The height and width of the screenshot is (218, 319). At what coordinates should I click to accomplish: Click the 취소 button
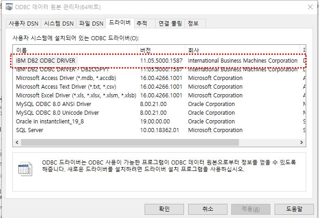(207, 209)
